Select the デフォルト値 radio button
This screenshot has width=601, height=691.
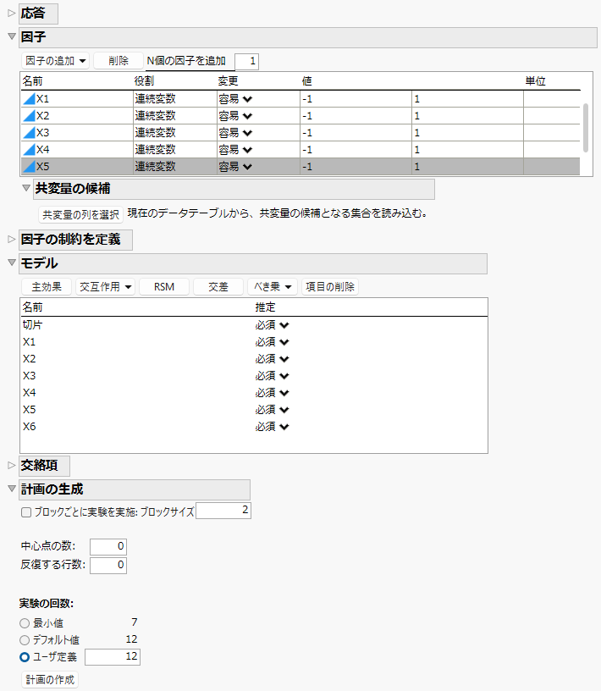25,640
